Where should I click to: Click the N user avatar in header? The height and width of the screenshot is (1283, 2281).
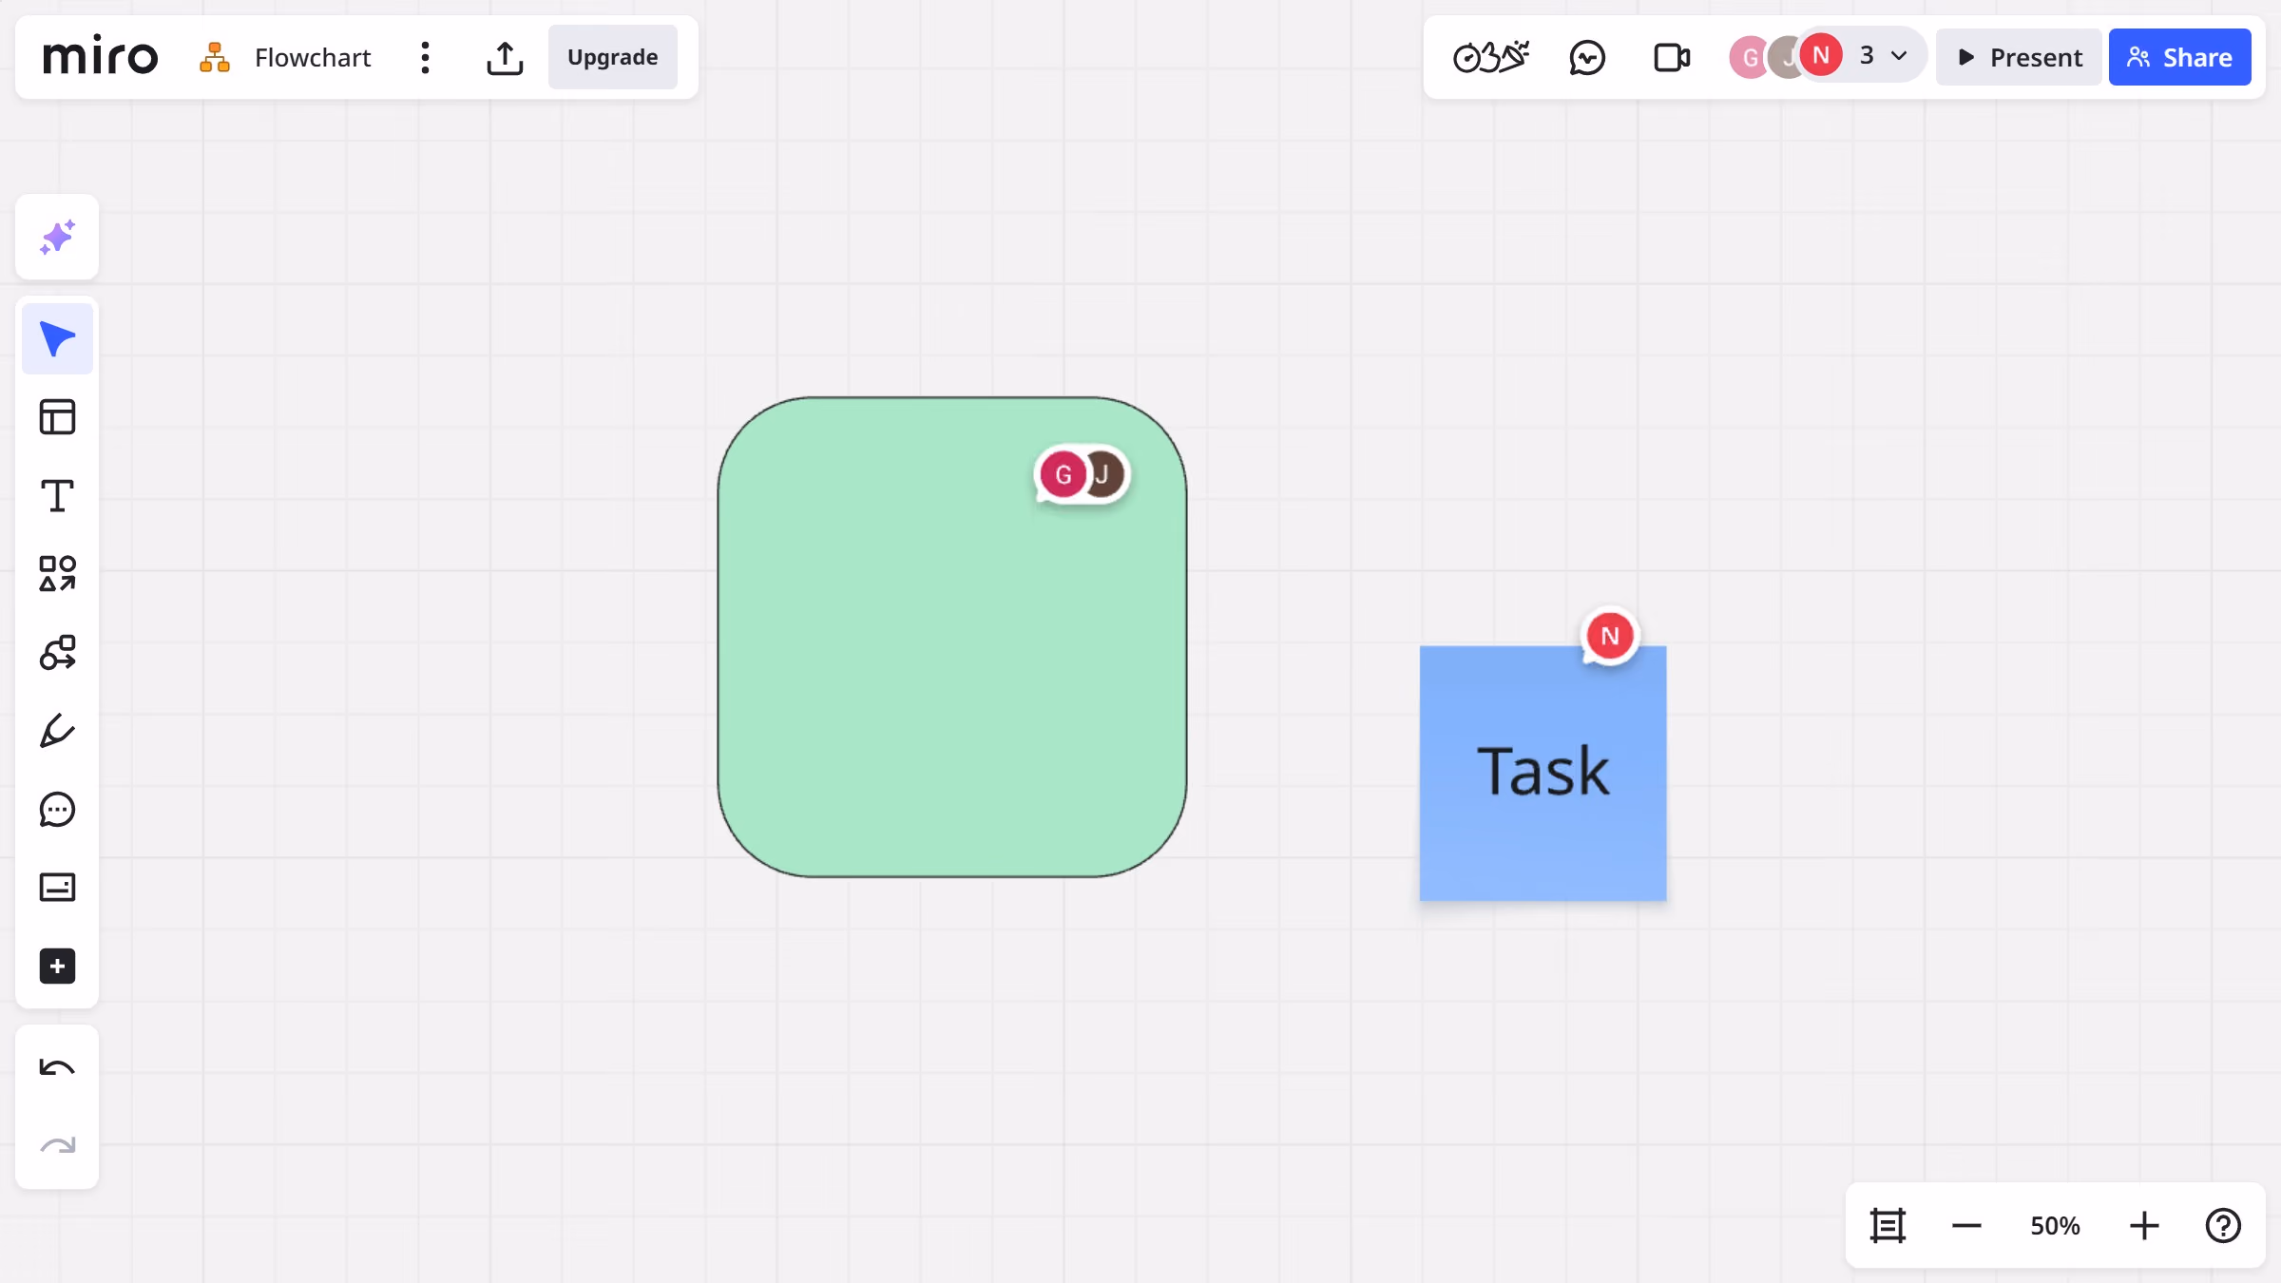tap(1821, 55)
